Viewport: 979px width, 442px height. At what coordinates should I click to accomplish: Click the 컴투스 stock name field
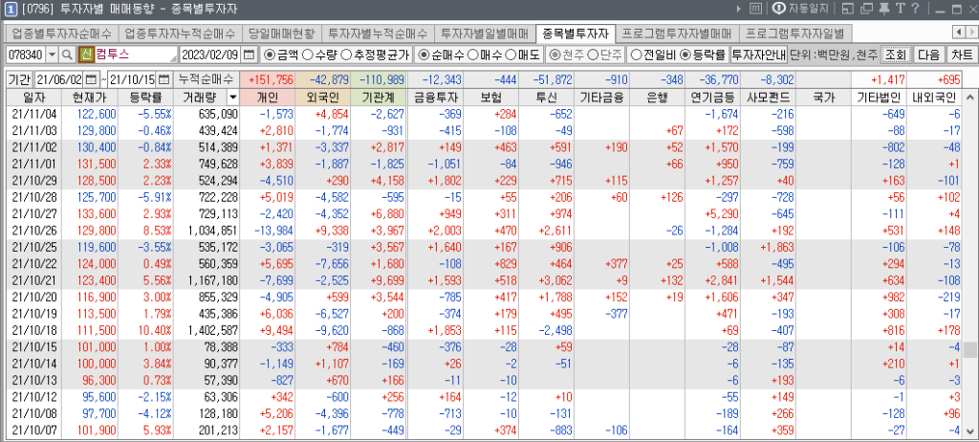click(x=134, y=55)
